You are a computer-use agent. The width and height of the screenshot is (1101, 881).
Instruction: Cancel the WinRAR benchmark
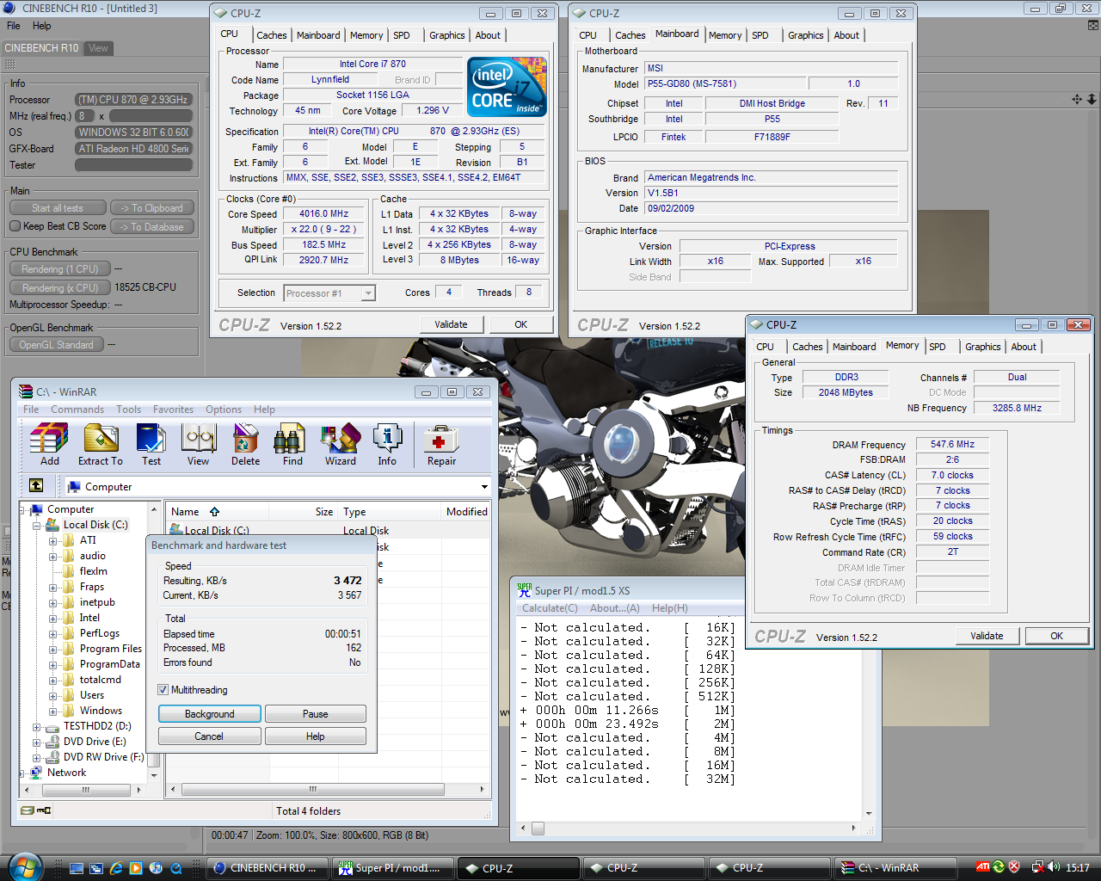pyautogui.click(x=209, y=736)
